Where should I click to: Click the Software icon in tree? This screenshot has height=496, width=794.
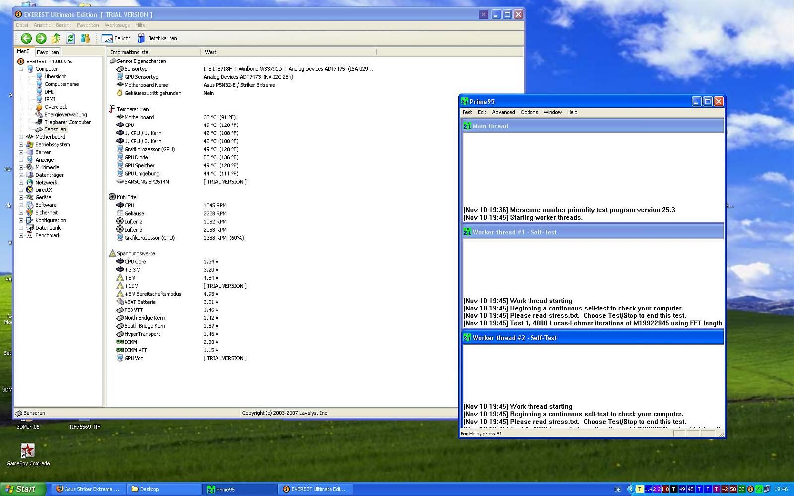(x=30, y=205)
